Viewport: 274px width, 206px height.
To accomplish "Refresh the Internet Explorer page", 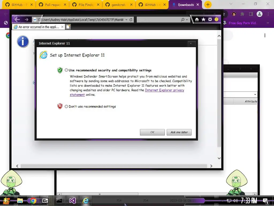I will 131,20.
